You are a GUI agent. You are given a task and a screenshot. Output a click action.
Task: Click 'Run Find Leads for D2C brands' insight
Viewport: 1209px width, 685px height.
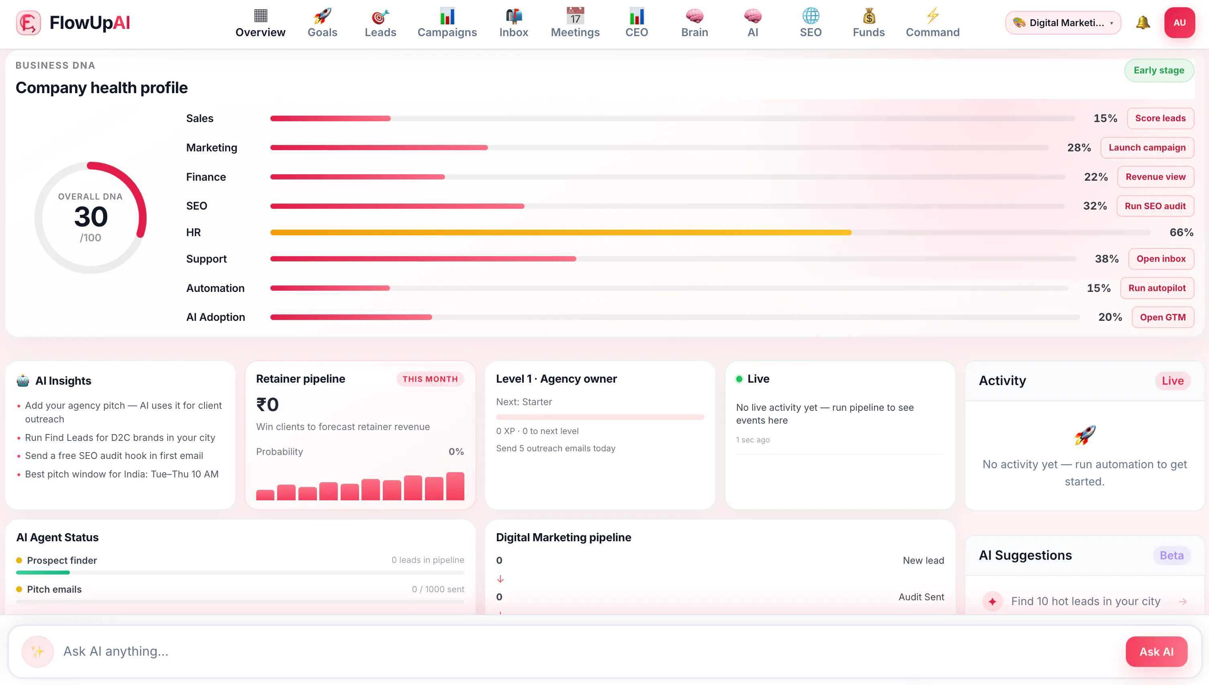coord(120,438)
